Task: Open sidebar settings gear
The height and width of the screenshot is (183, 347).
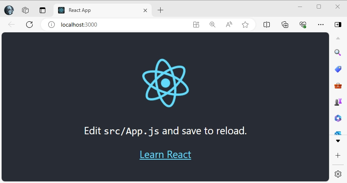Action: click(338, 174)
